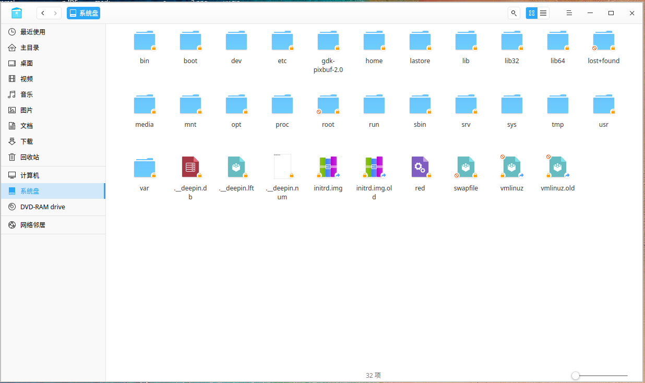Select the .__deepin.db database file

pyautogui.click(x=190, y=167)
